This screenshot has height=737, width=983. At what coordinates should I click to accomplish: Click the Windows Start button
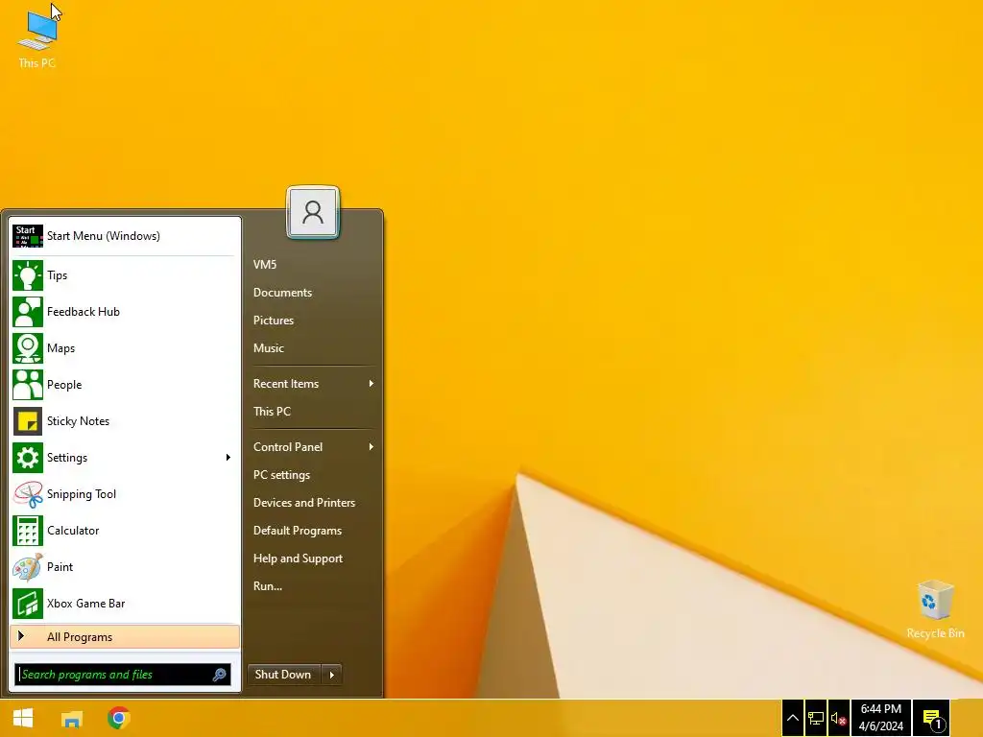pos(23,718)
